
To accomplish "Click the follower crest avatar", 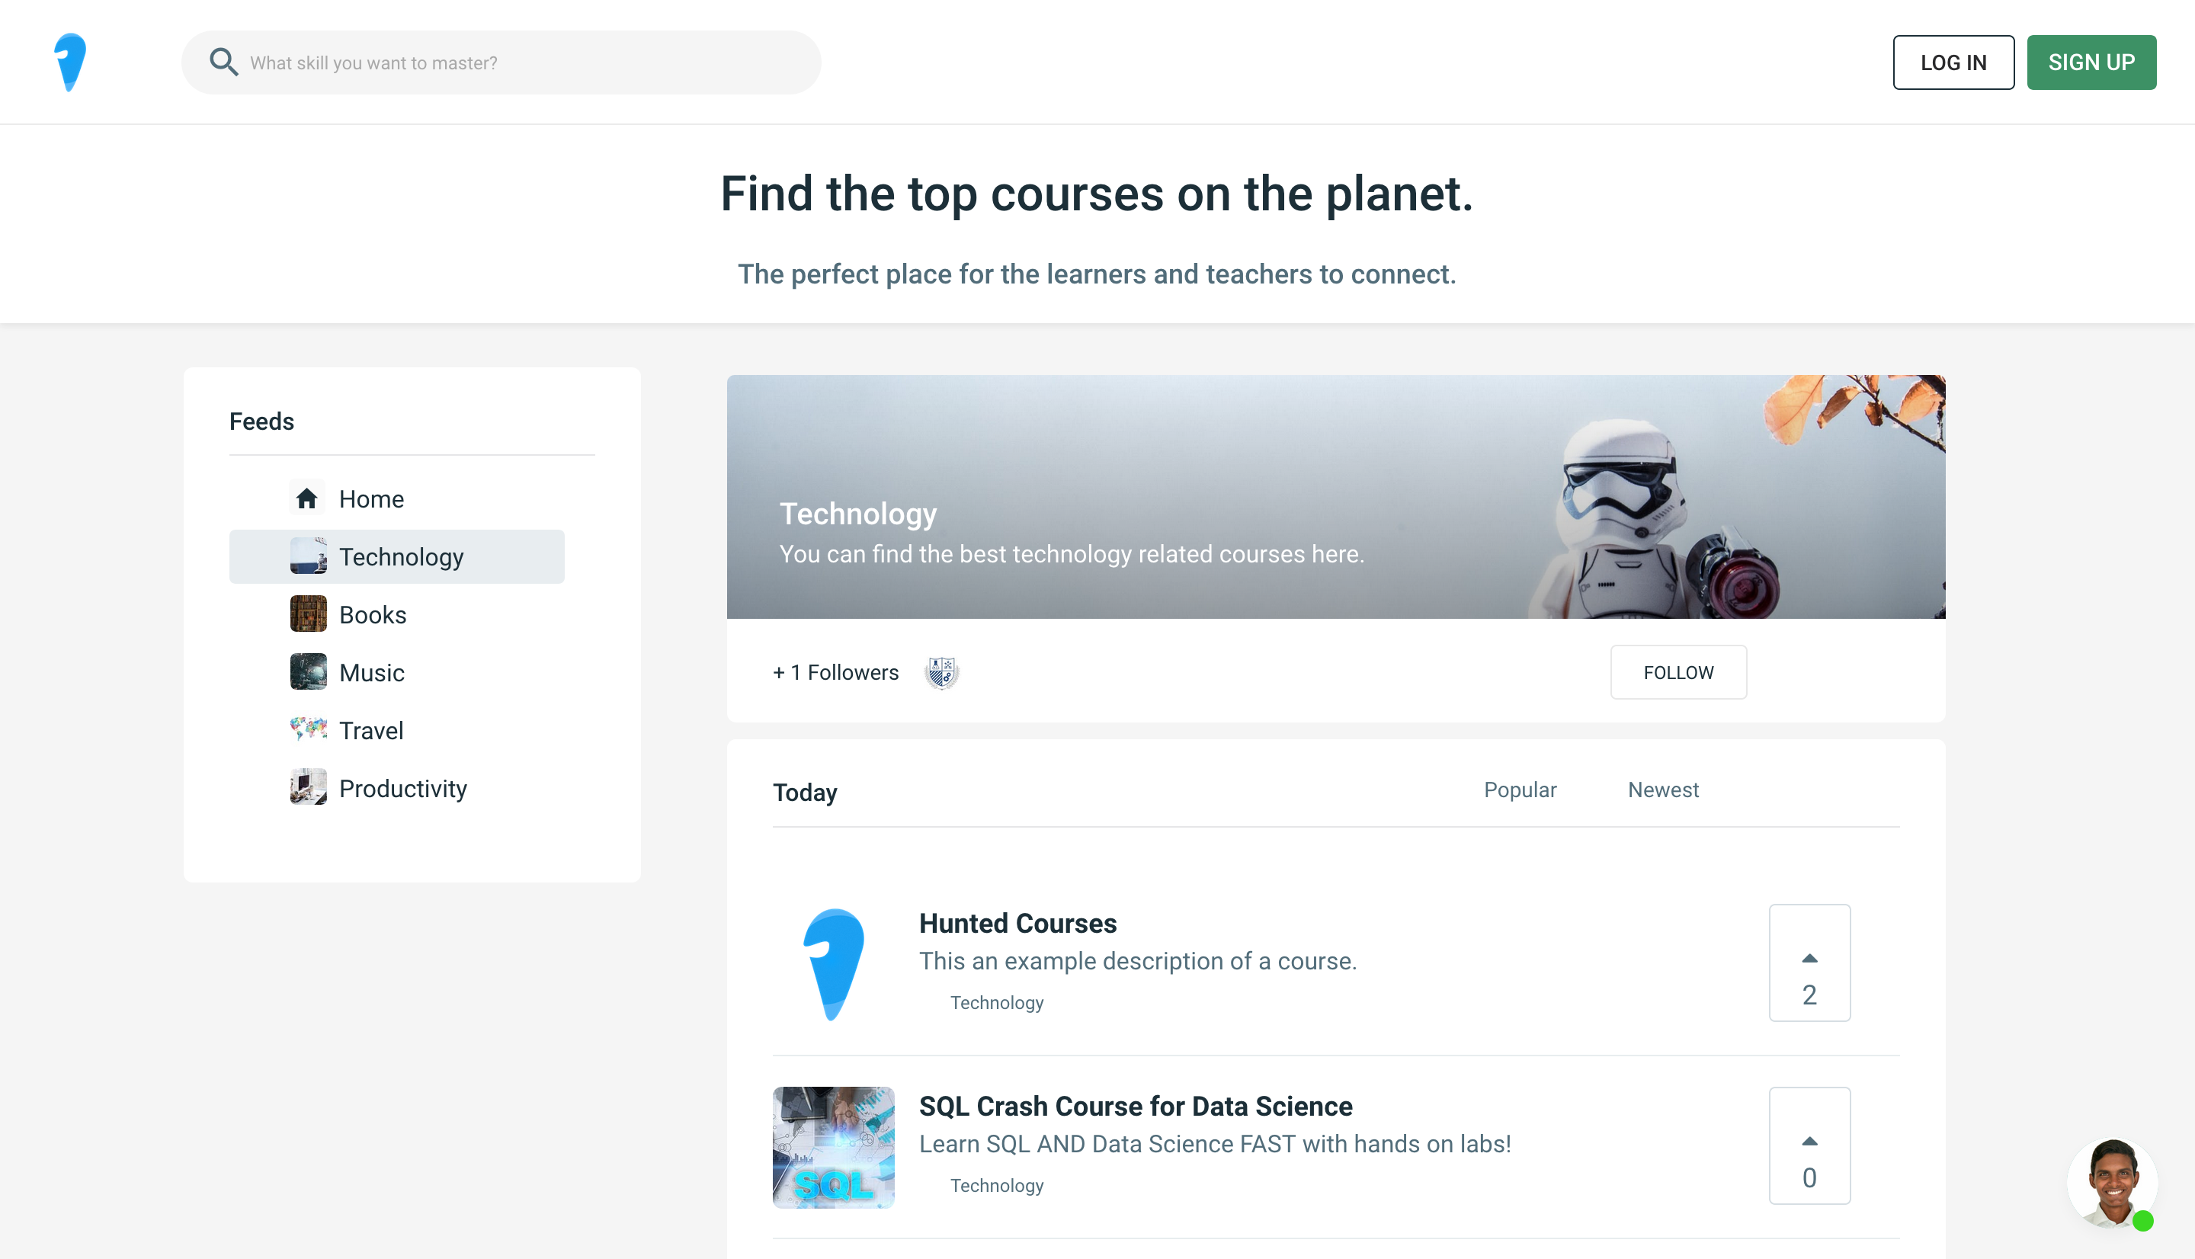I will click(941, 672).
